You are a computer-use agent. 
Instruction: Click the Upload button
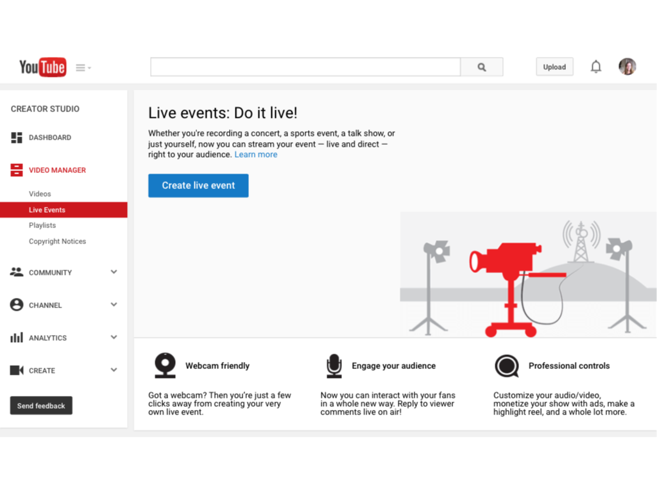point(554,67)
